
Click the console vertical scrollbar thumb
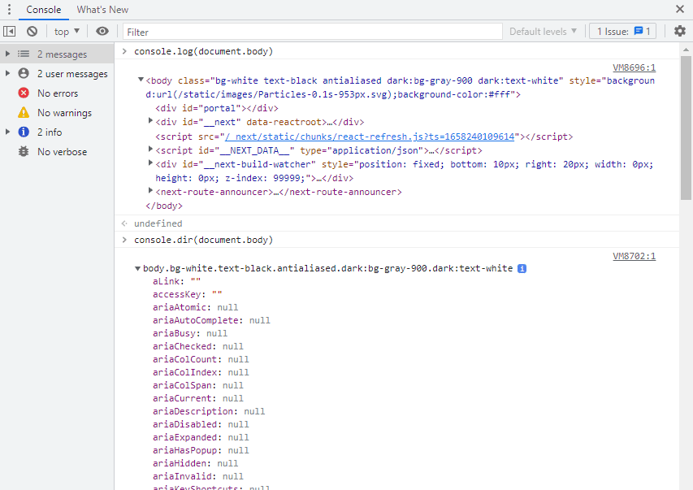click(686, 128)
